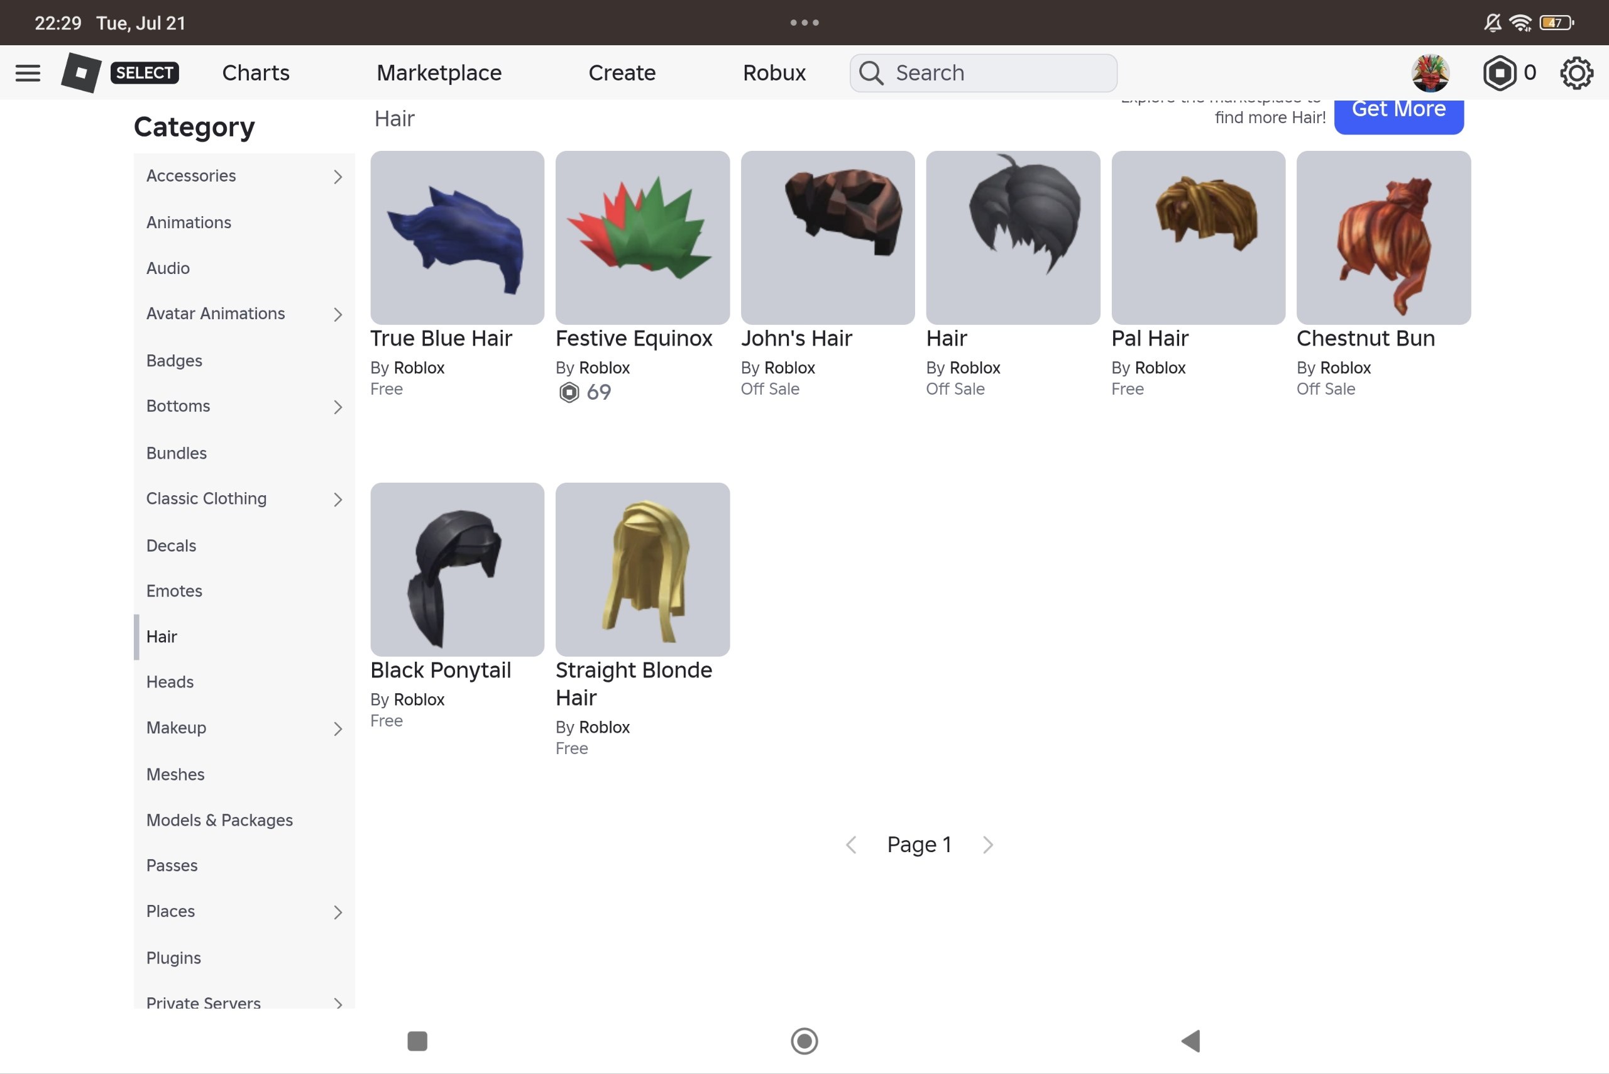Open the user avatar profile picture
Viewport: 1609px width, 1074px height.
click(x=1431, y=73)
